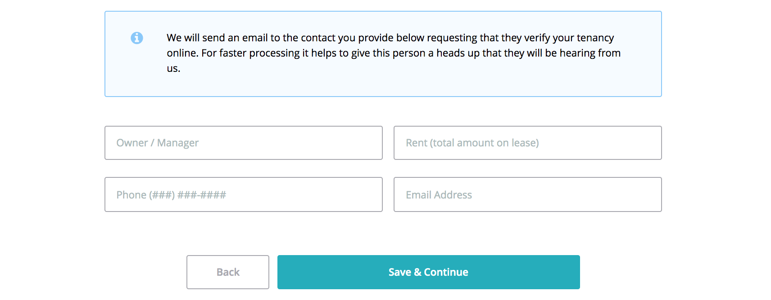Select the landlord email input box
This screenshot has width=771, height=300.
pyautogui.click(x=527, y=194)
